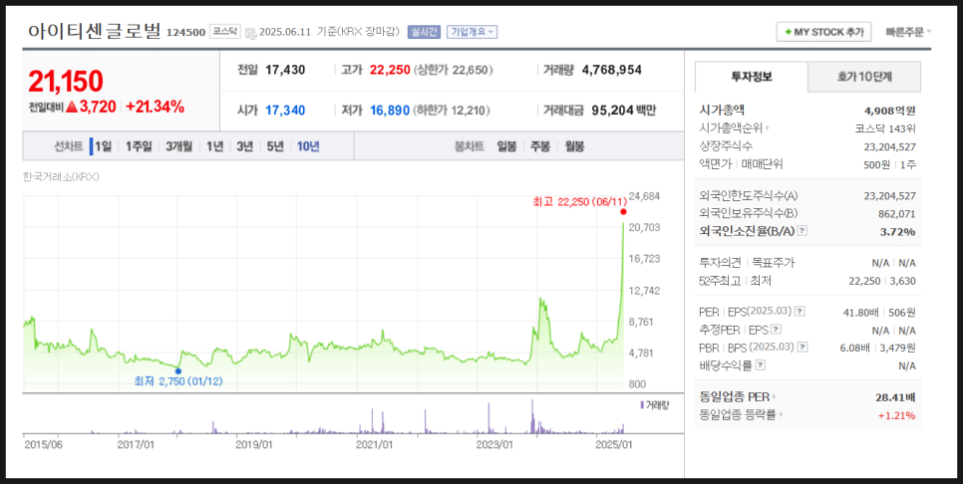Click the 2021/01 label on chart axis
The height and width of the screenshot is (484, 963).
[374, 444]
